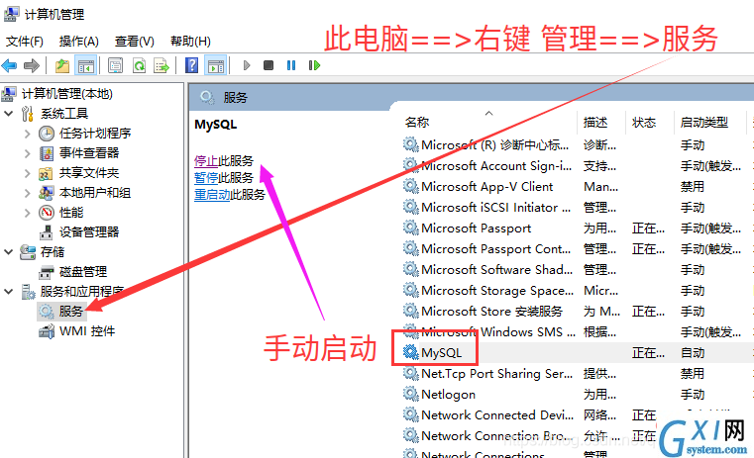Select 磁盘管理 in the tree

(83, 272)
